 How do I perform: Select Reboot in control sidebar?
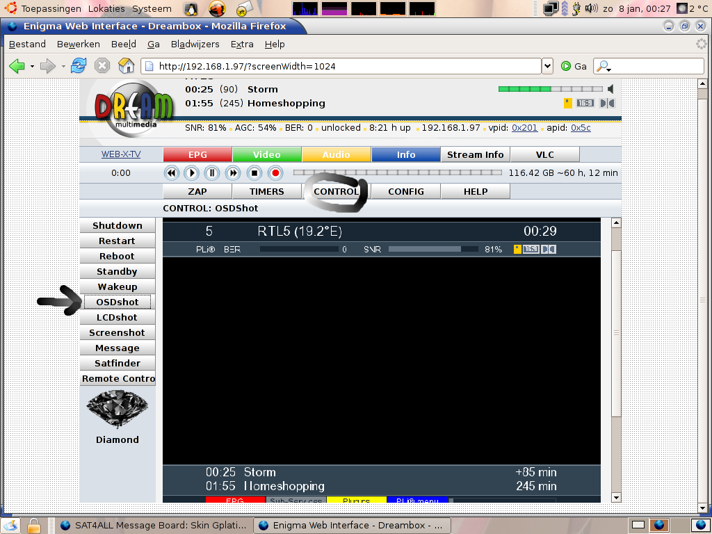(117, 256)
